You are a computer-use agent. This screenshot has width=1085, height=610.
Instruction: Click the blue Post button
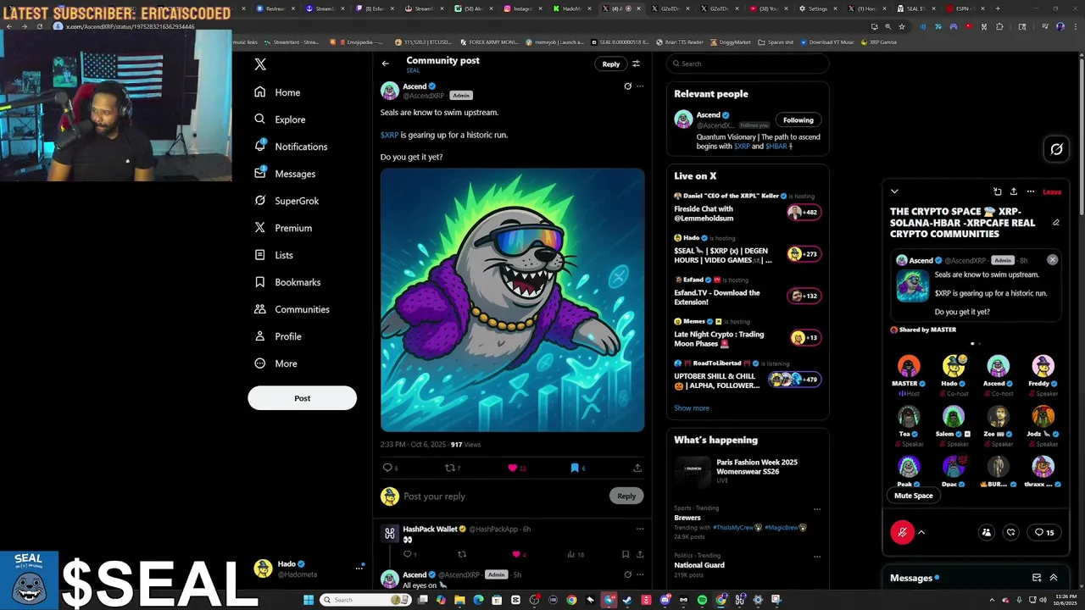coord(302,398)
